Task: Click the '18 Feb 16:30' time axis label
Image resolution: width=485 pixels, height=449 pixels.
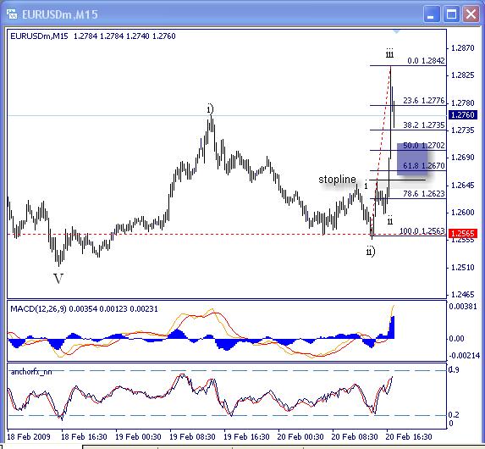Action: coord(84,437)
